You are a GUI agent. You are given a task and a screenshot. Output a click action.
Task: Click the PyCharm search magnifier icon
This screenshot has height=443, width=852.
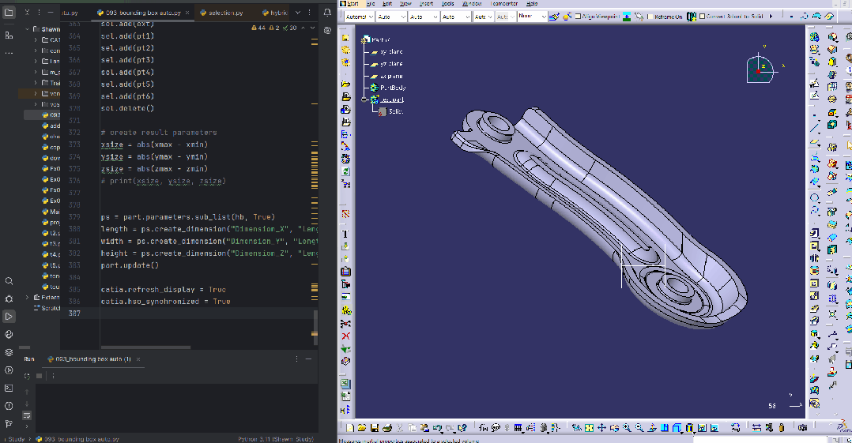point(9,281)
